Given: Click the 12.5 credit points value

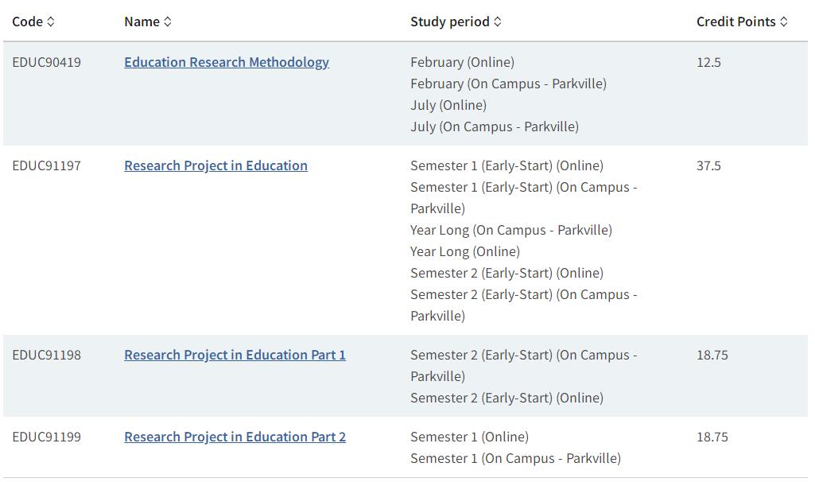Looking at the screenshot, I should (x=708, y=62).
